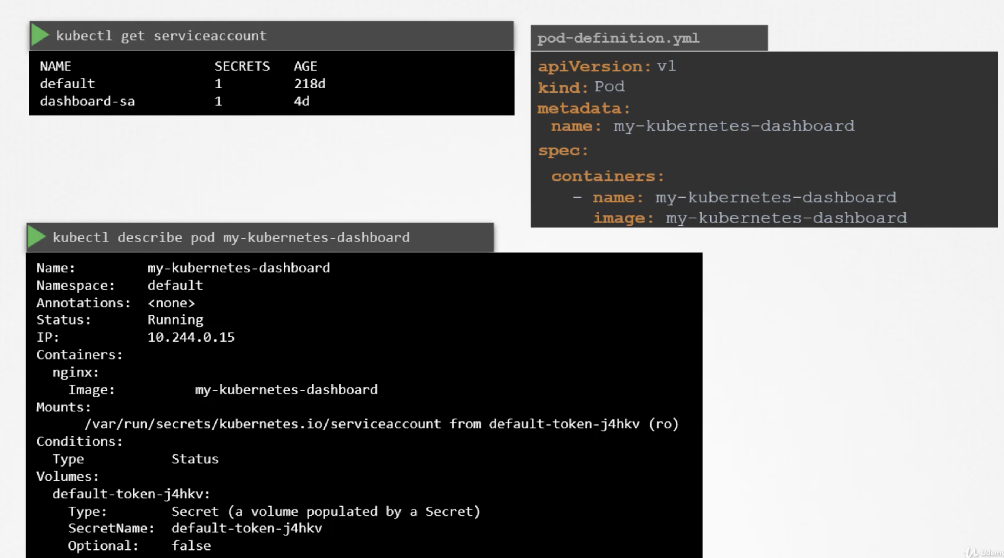Click the 'SecretName:' label

coord(111,529)
